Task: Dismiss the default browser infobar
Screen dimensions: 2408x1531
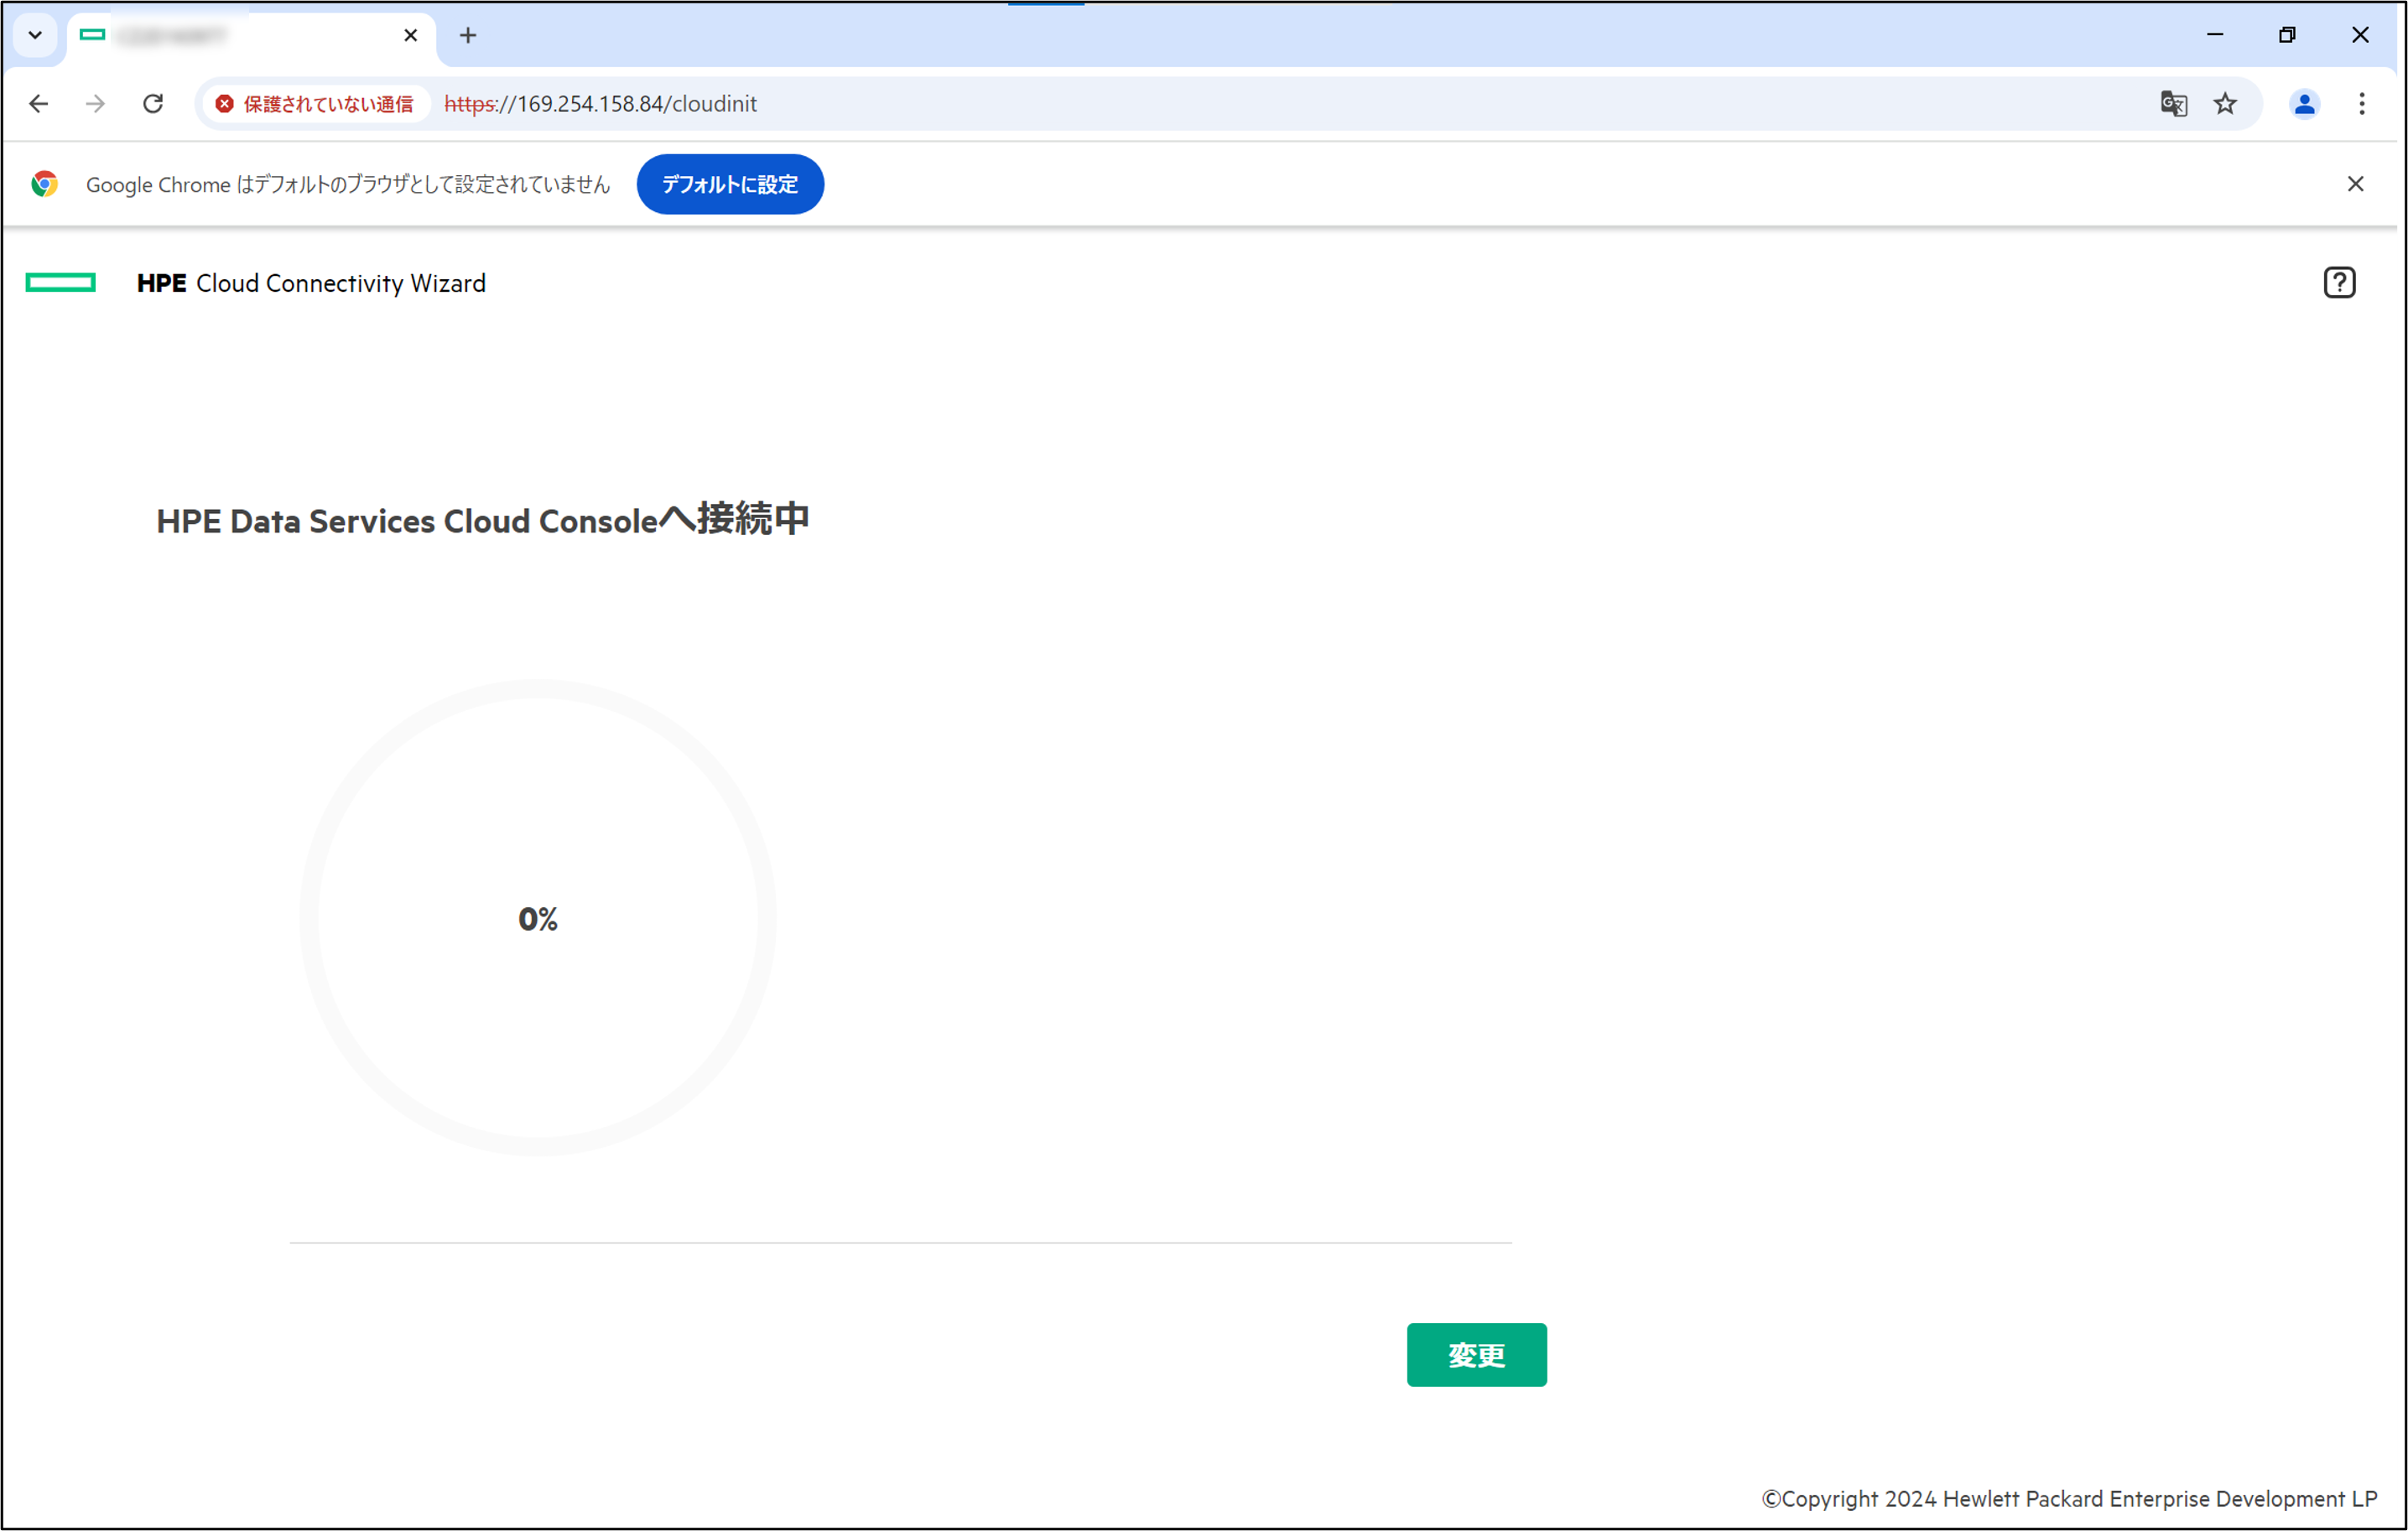Action: (2356, 184)
